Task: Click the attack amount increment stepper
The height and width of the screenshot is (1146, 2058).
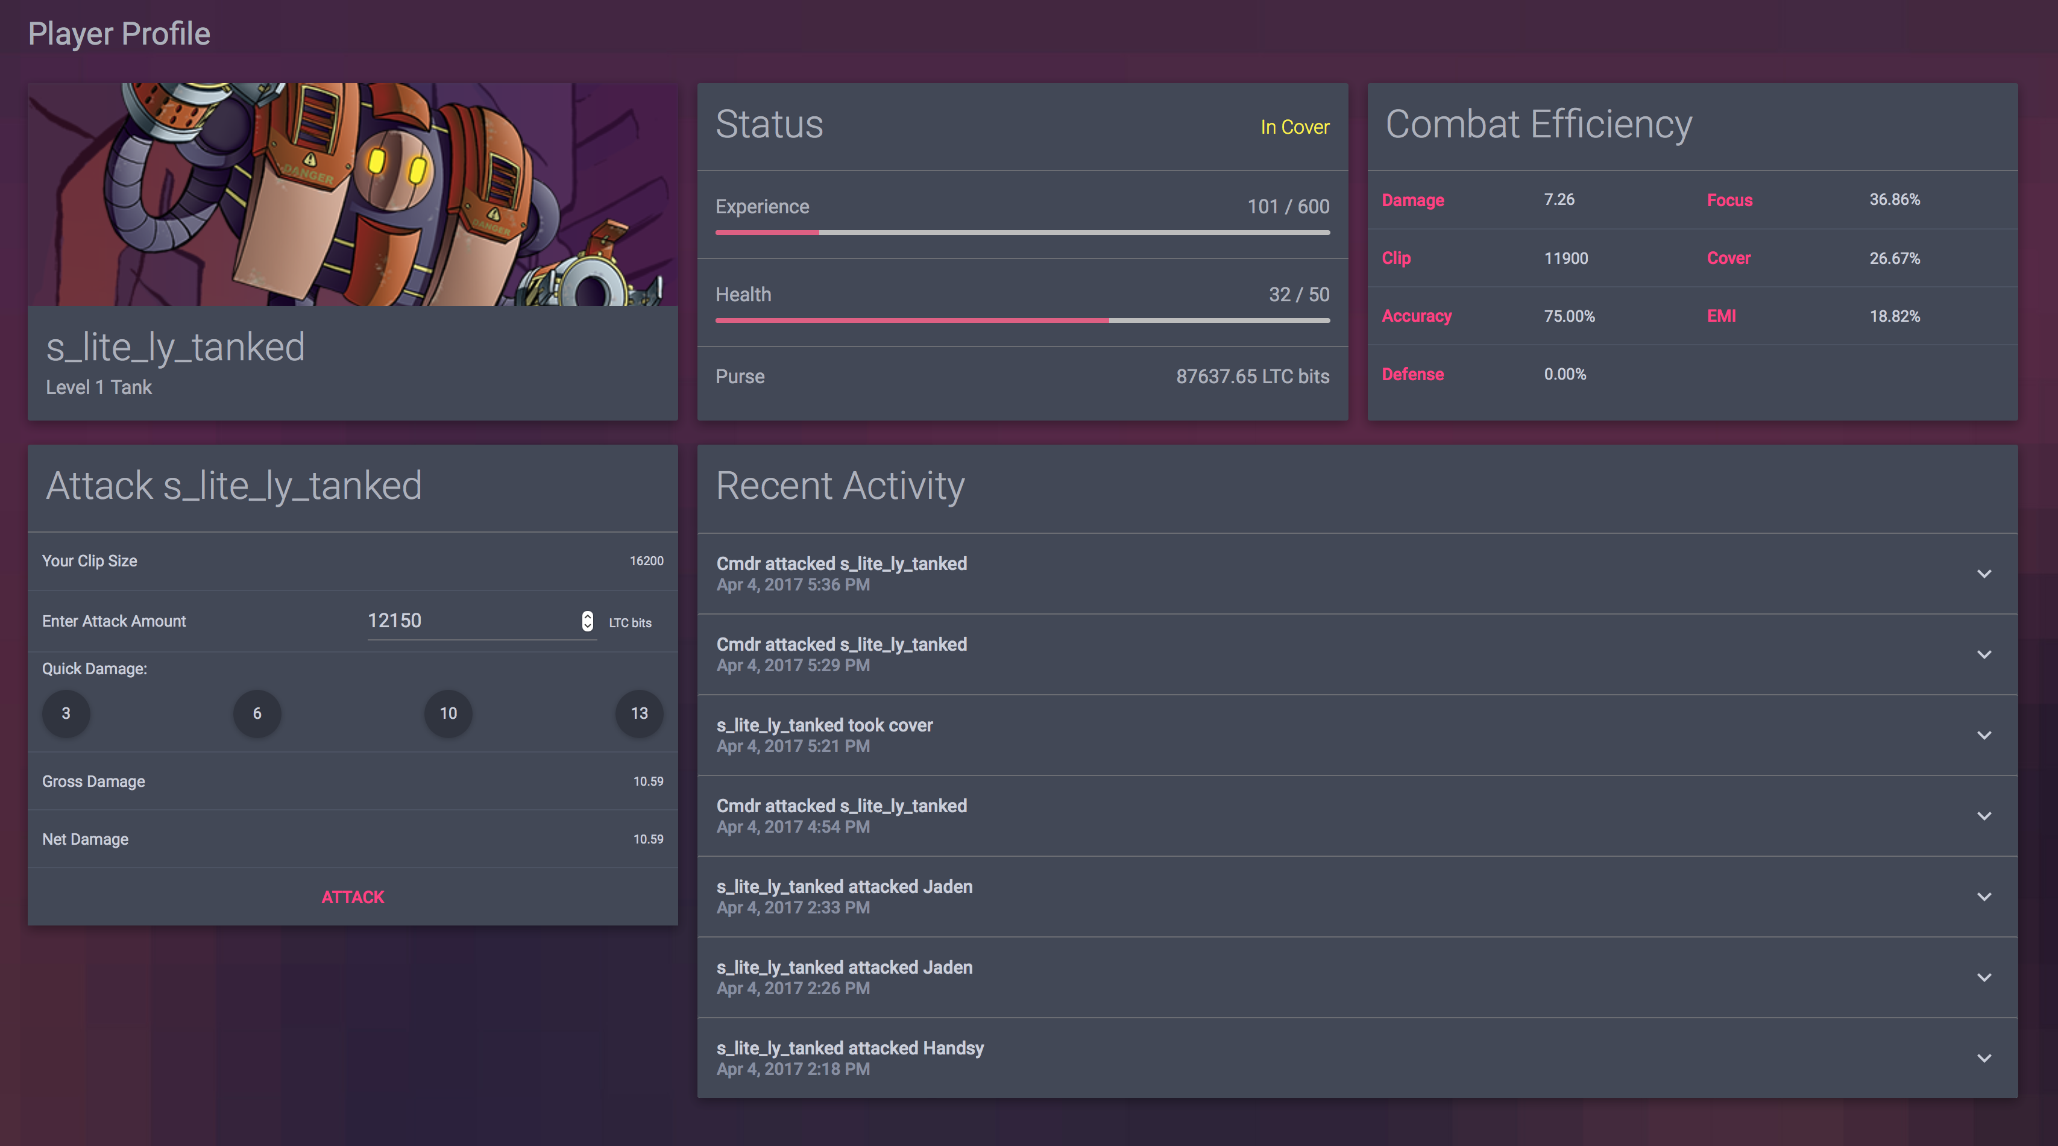Action: point(587,616)
